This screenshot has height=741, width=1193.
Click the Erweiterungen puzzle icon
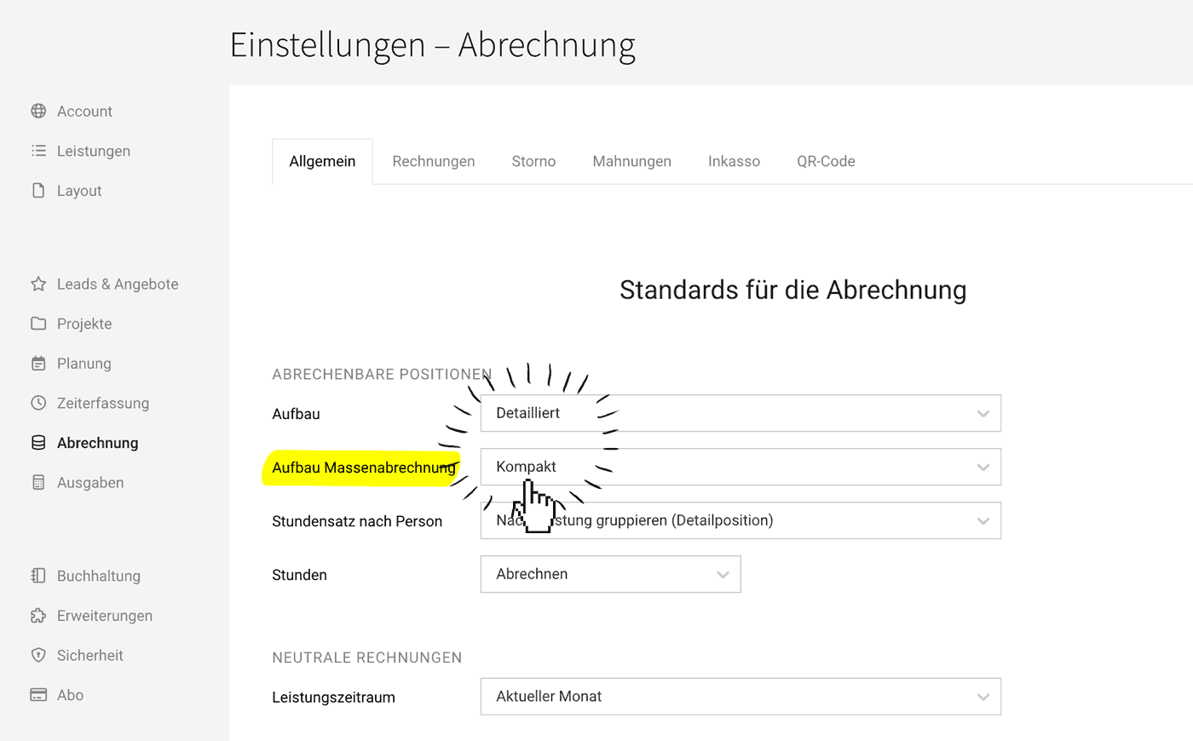[x=38, y=616]
